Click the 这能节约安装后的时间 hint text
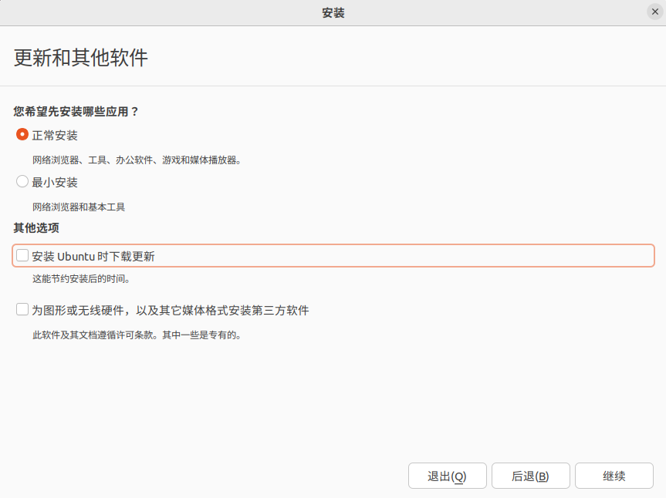The image size is (666, 498). 81,279
